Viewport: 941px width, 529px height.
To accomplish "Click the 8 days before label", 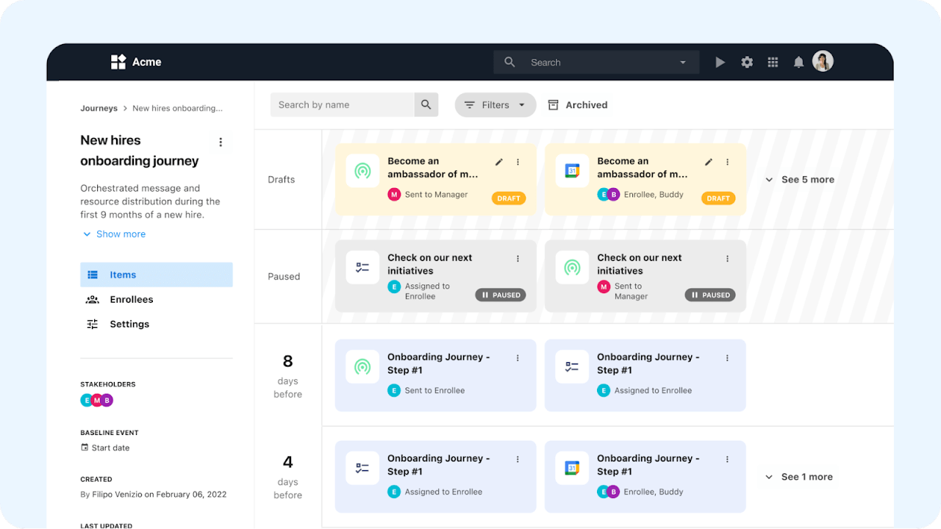I will click(288, 377).
